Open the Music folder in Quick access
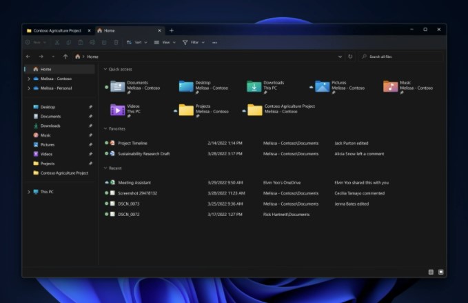The height and width of the screenshot is (303, 468). coord(391,86)
